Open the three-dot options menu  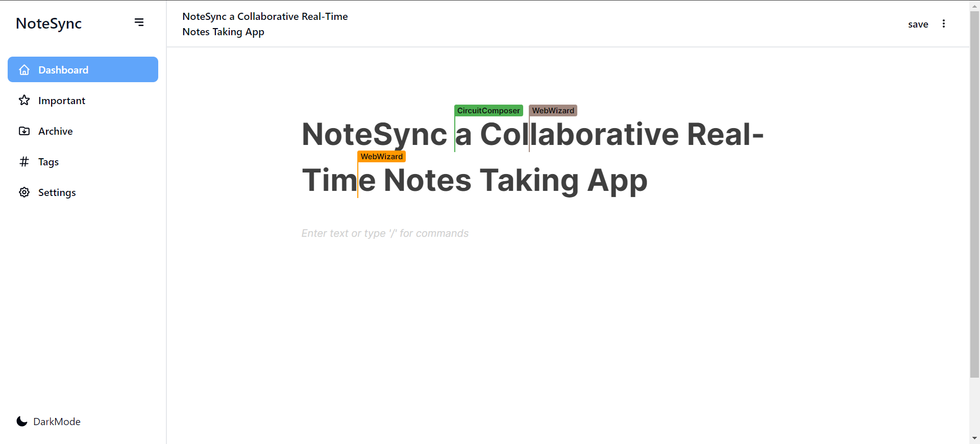943,24
